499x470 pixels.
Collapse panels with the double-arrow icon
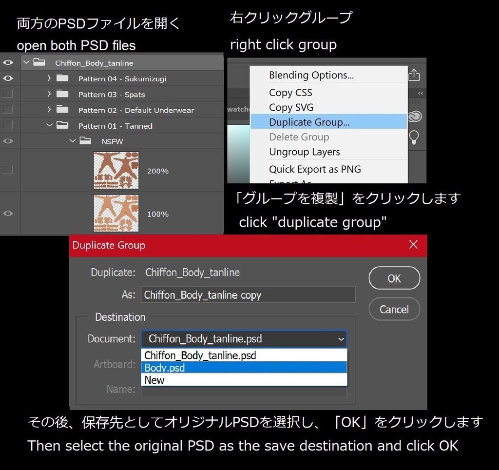tap(419, 93)
